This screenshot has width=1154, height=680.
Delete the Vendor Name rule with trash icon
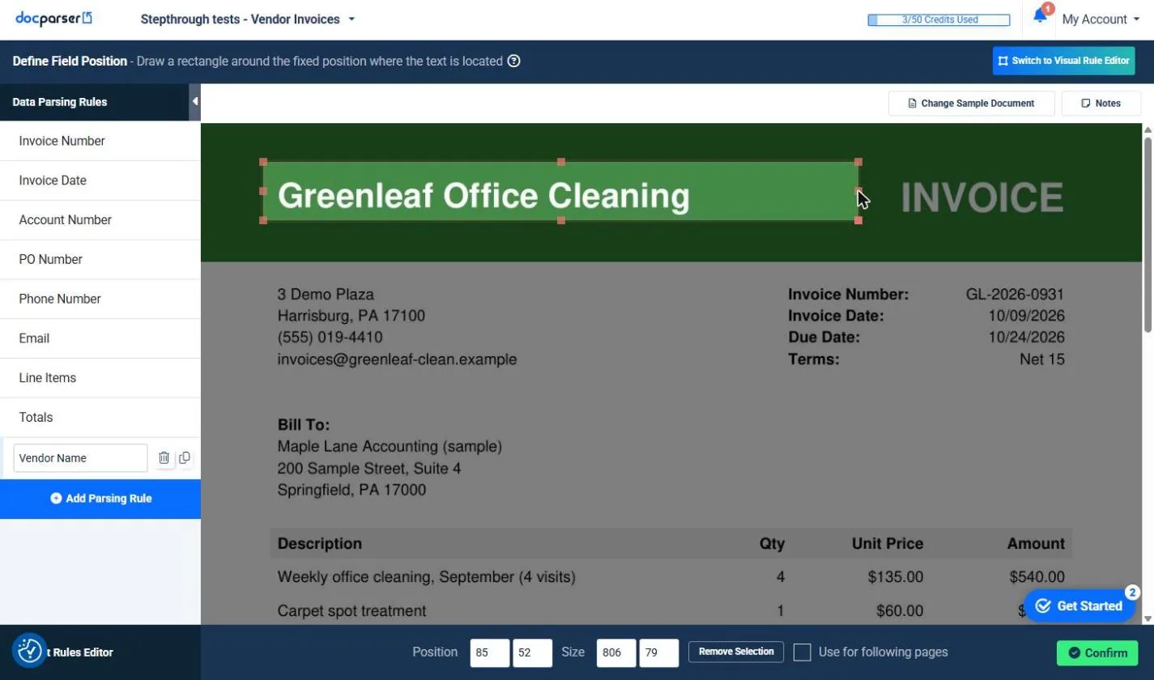(164, 458)
